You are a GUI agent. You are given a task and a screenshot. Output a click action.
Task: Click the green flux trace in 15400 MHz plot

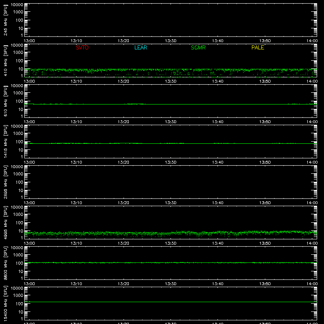171,302
